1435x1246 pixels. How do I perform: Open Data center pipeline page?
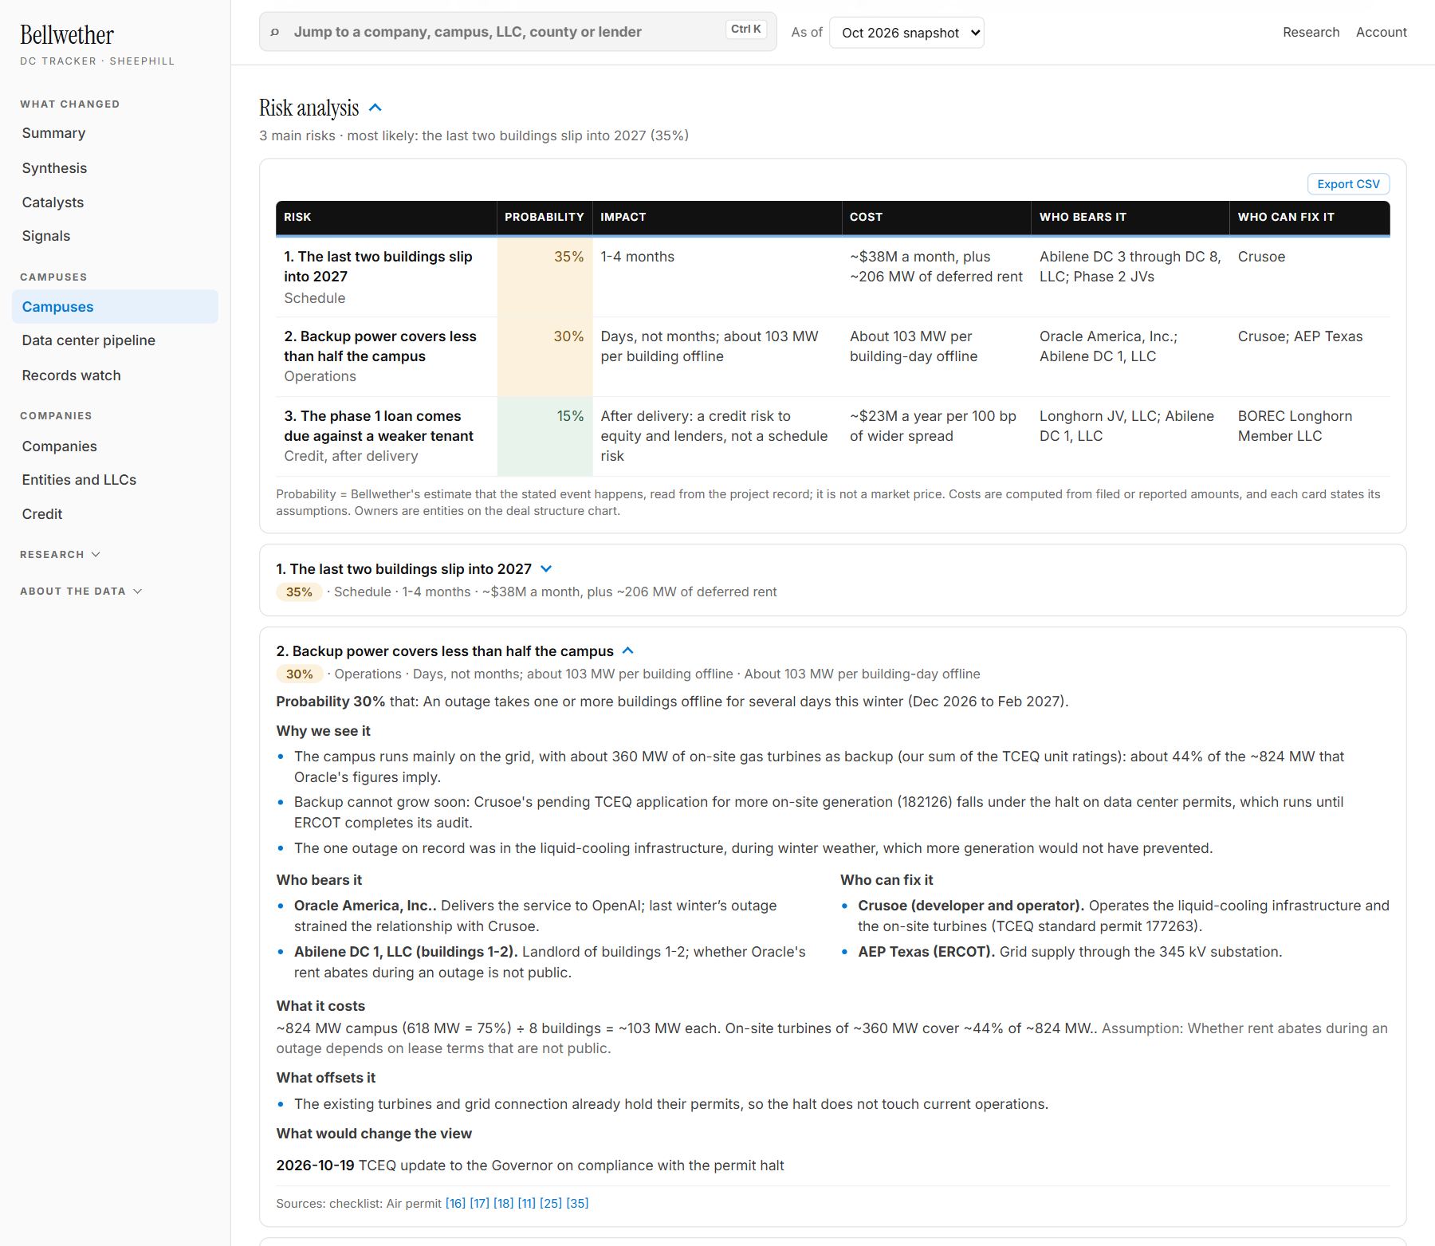tap(88, 340)
